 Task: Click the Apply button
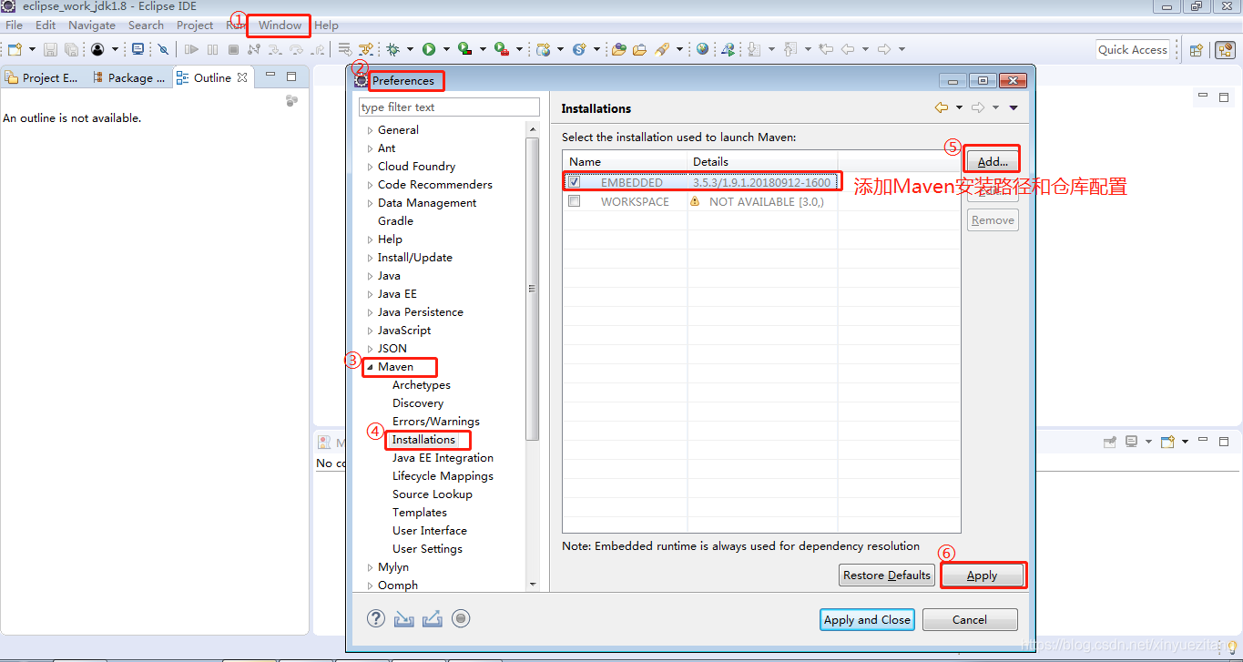pos(982,575)
